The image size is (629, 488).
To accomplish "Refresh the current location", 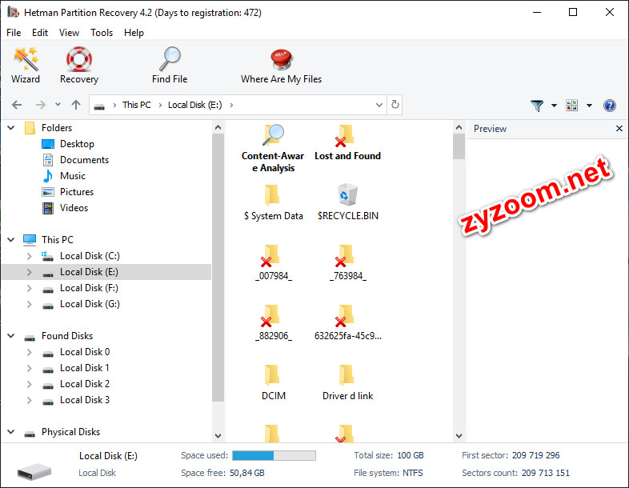I will pyautogui.click(x=395, y=105).
